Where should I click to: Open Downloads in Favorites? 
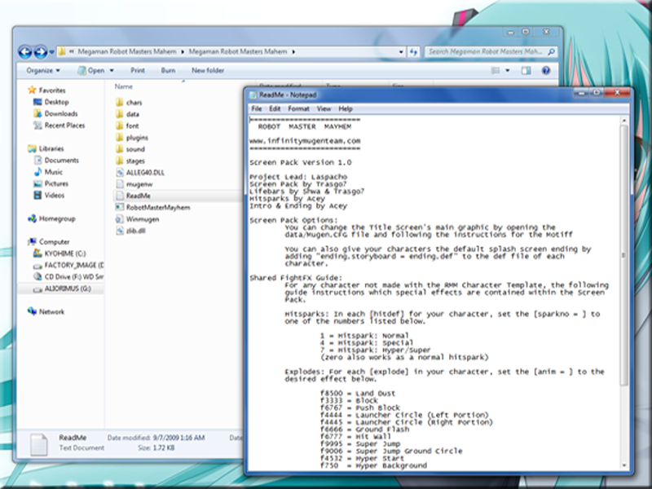tap(61, 113)
